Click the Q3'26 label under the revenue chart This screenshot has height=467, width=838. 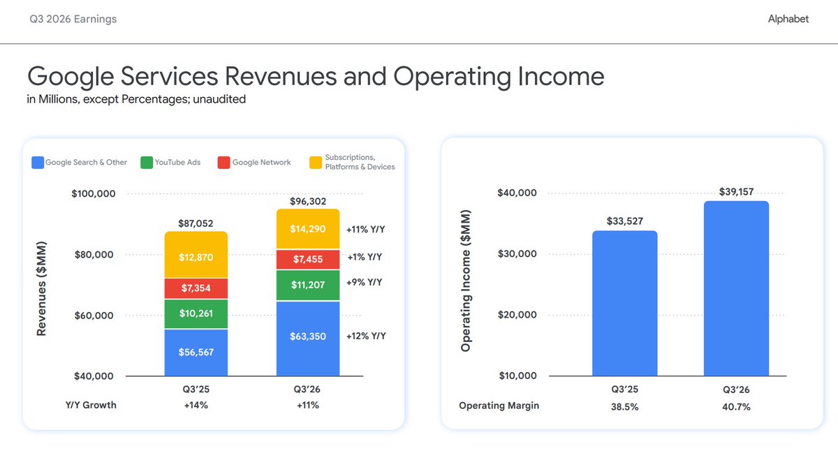point(308,390)
